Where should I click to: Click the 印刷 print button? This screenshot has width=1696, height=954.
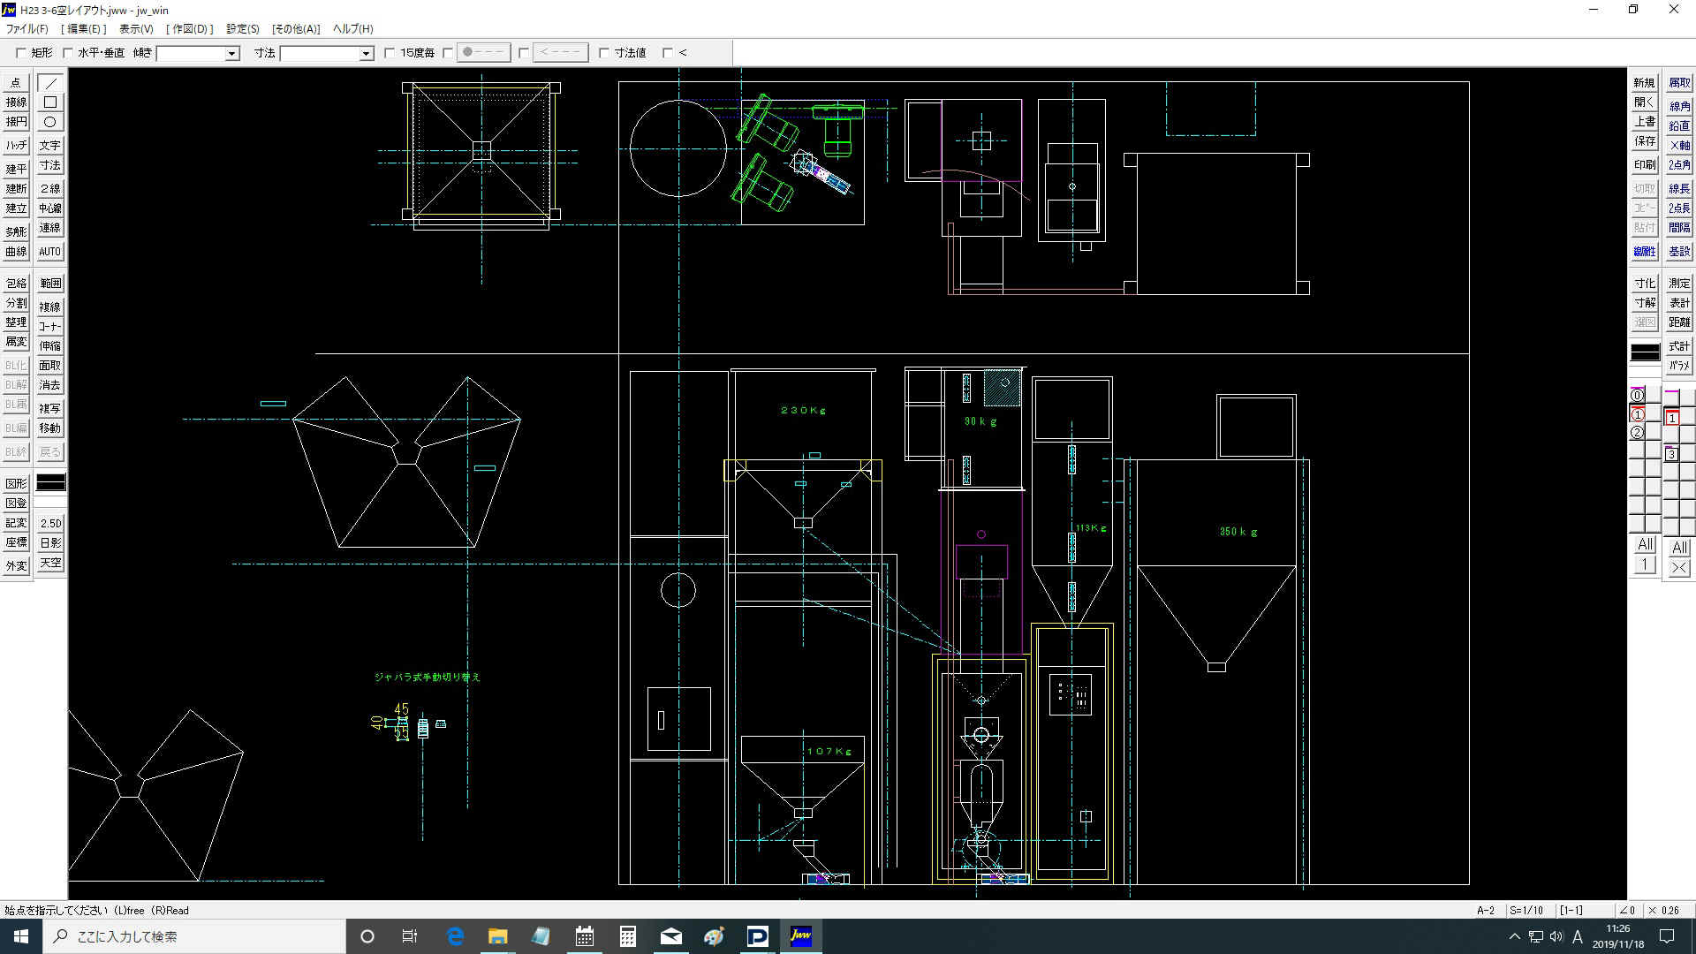coord(1644,165)
